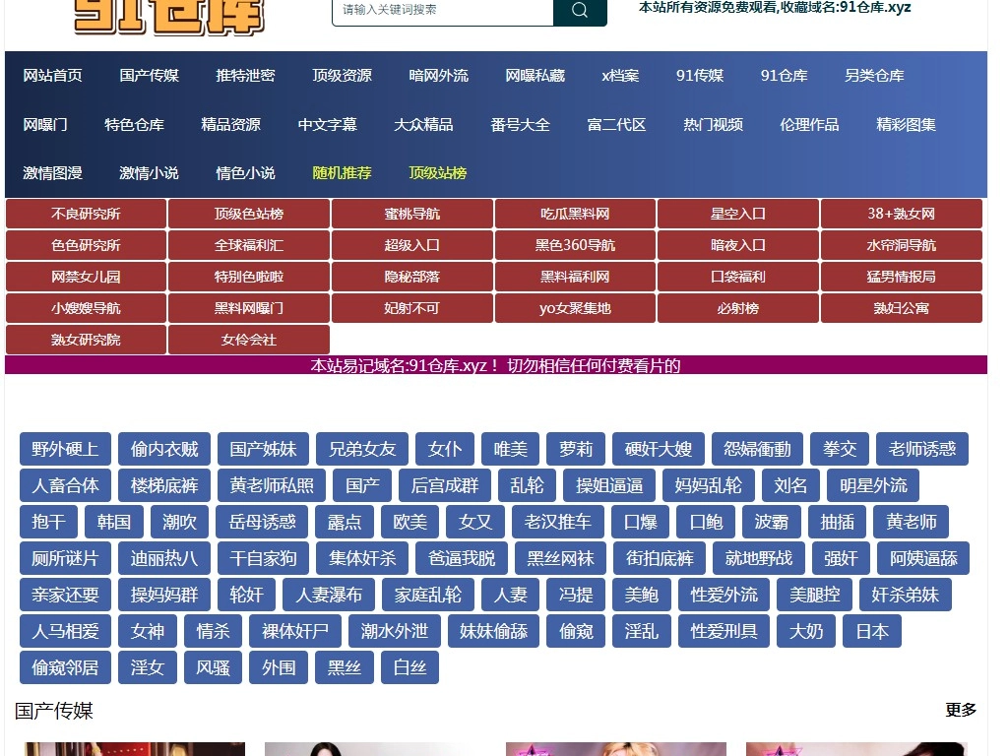Choose 番号大全 from the navigation
The width and height of the screenshot is (1008, 756).
coord(521,125)
